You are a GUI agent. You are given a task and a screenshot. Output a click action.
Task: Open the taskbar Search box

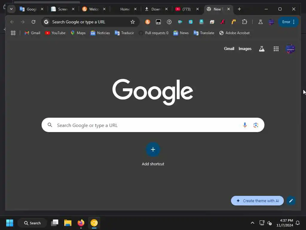(x=32, y=223)
